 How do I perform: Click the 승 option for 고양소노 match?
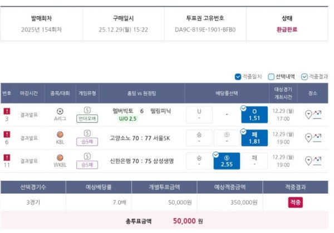click(199, 138)
